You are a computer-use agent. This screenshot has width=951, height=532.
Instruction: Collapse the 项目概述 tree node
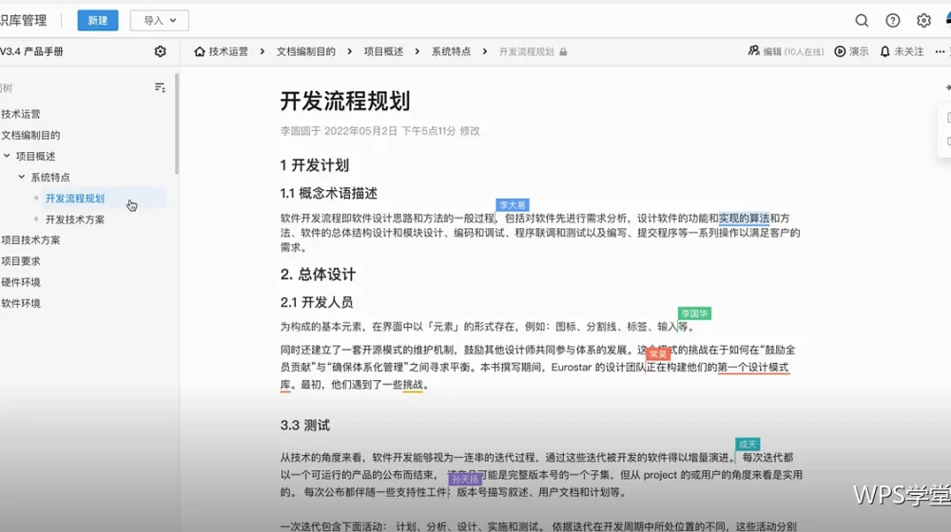coord(7,156)
